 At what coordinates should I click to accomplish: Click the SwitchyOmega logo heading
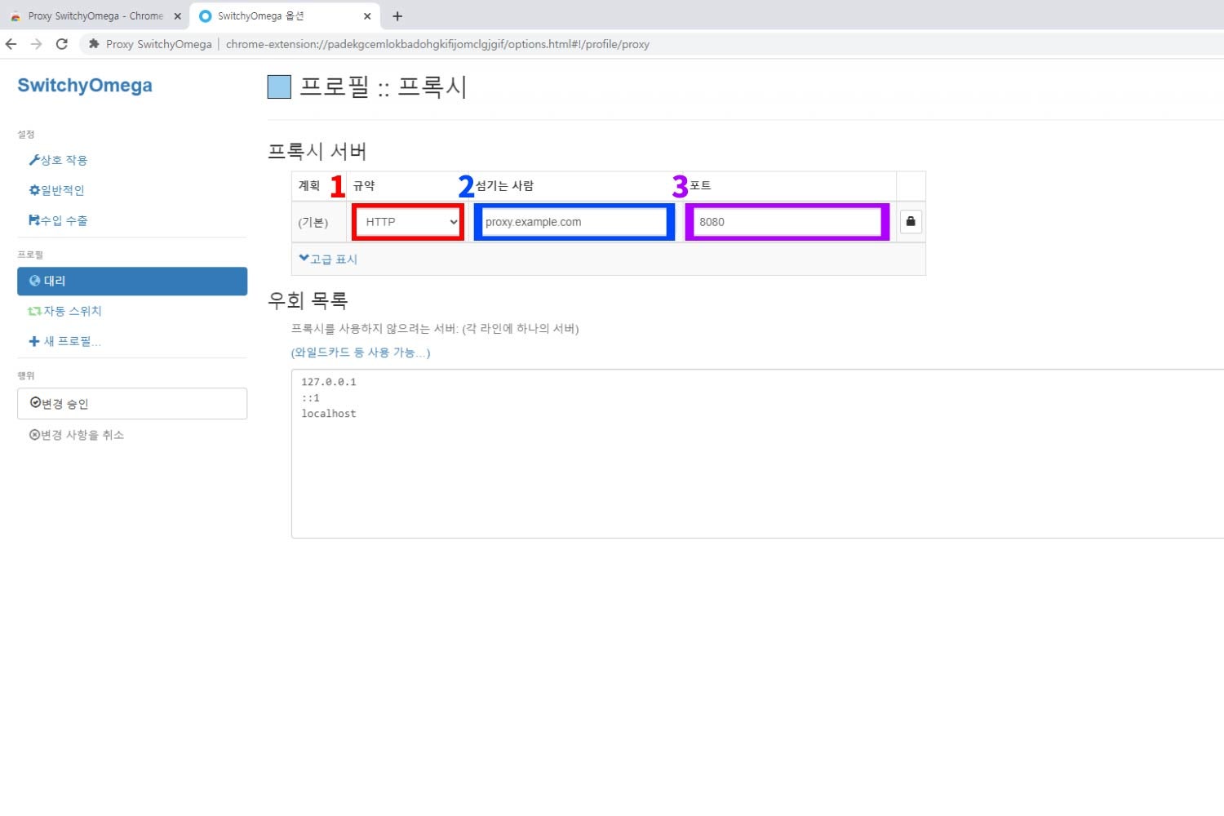pyautogui.click(x=85, y=86)
